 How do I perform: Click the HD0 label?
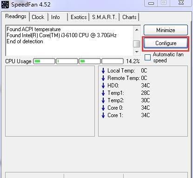(x=113, y=86)
